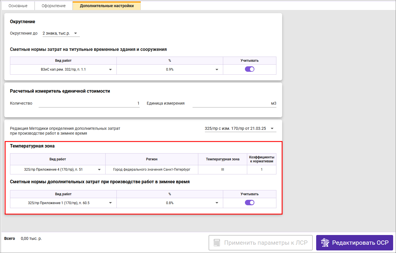Image resolution: width=396 pixels, height=253 pixels.
Task: Click the calculator icon on Применить параметры button
Action: coord(217,243)
